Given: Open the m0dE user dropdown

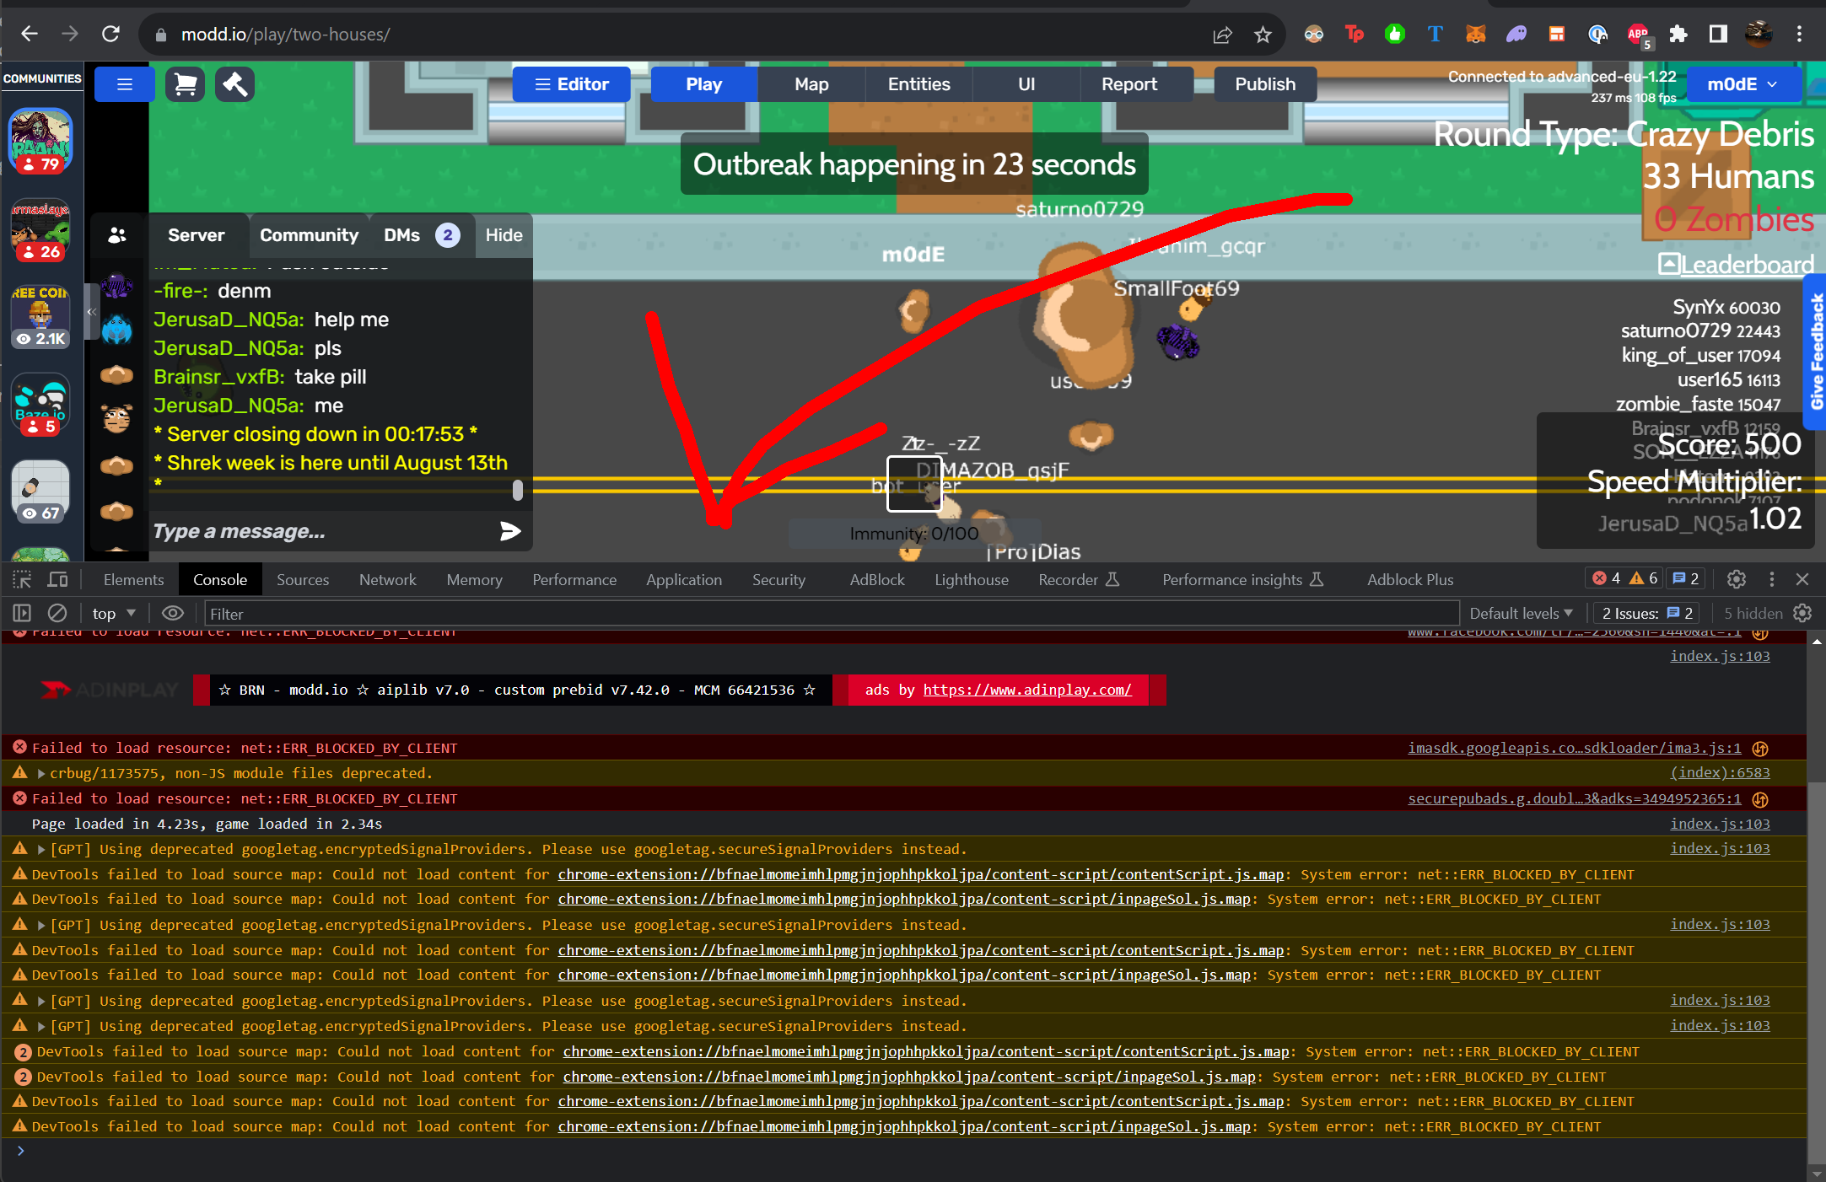Looking at the screenshot, I should [x=1743, y=84].
